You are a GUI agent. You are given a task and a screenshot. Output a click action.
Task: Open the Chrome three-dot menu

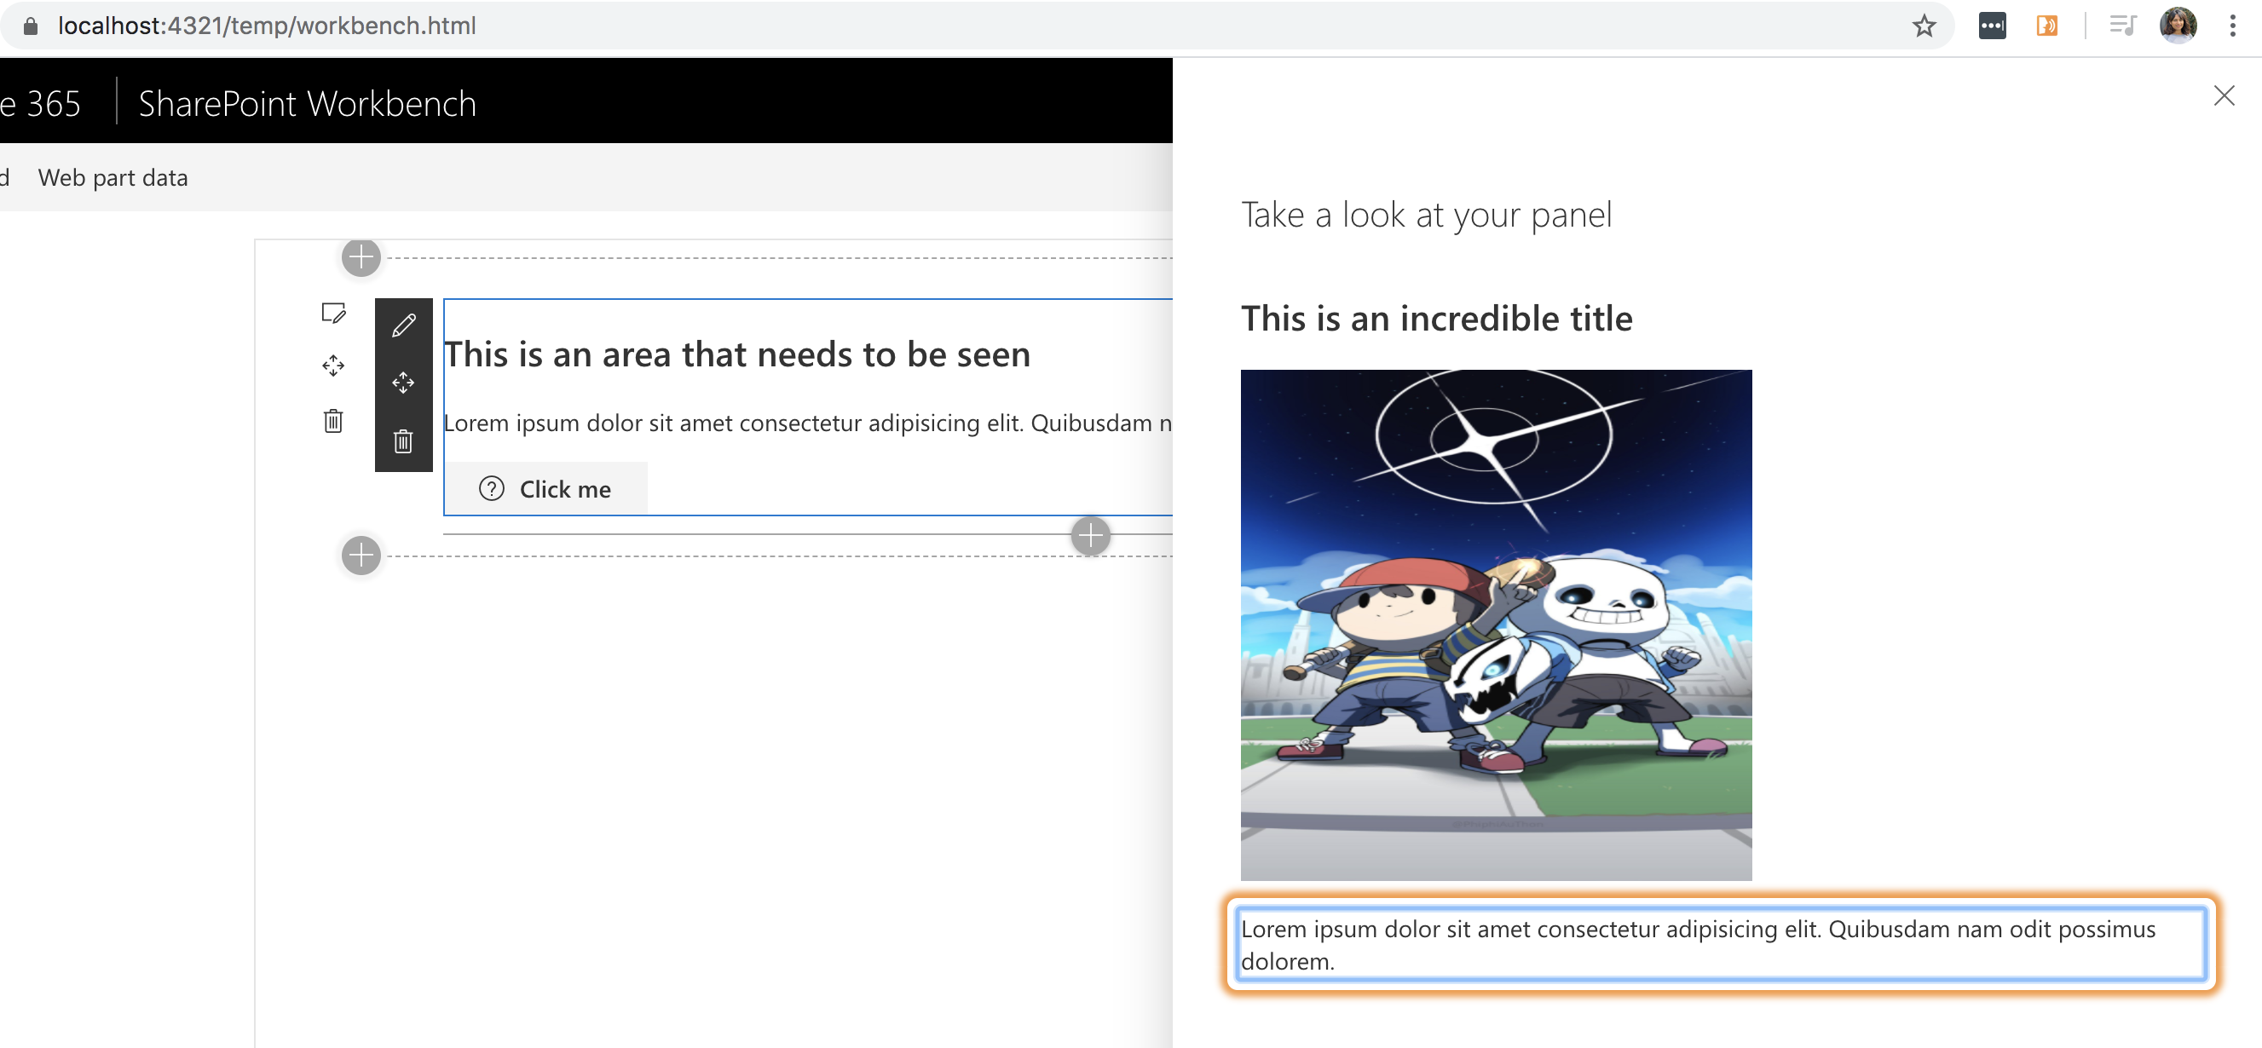click(2231, 26)
